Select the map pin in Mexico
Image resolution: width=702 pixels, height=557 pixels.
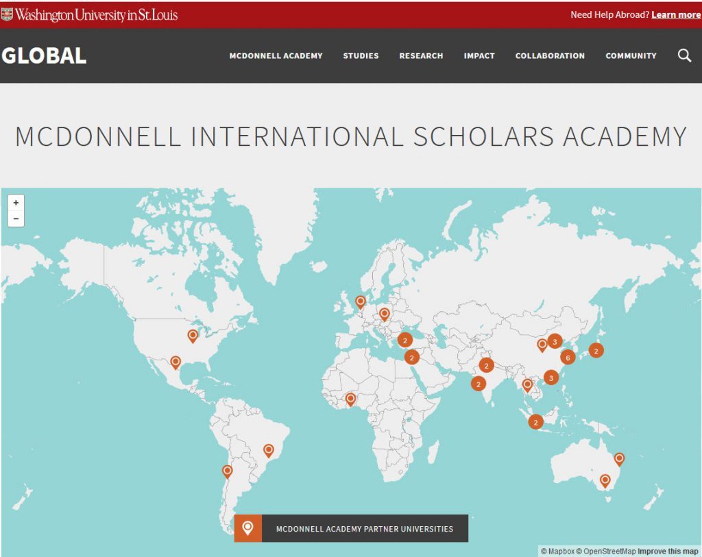coord(175,362)
